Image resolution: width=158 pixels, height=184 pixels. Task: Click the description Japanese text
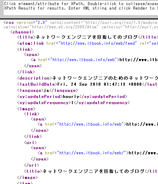(x=105, y=78)
